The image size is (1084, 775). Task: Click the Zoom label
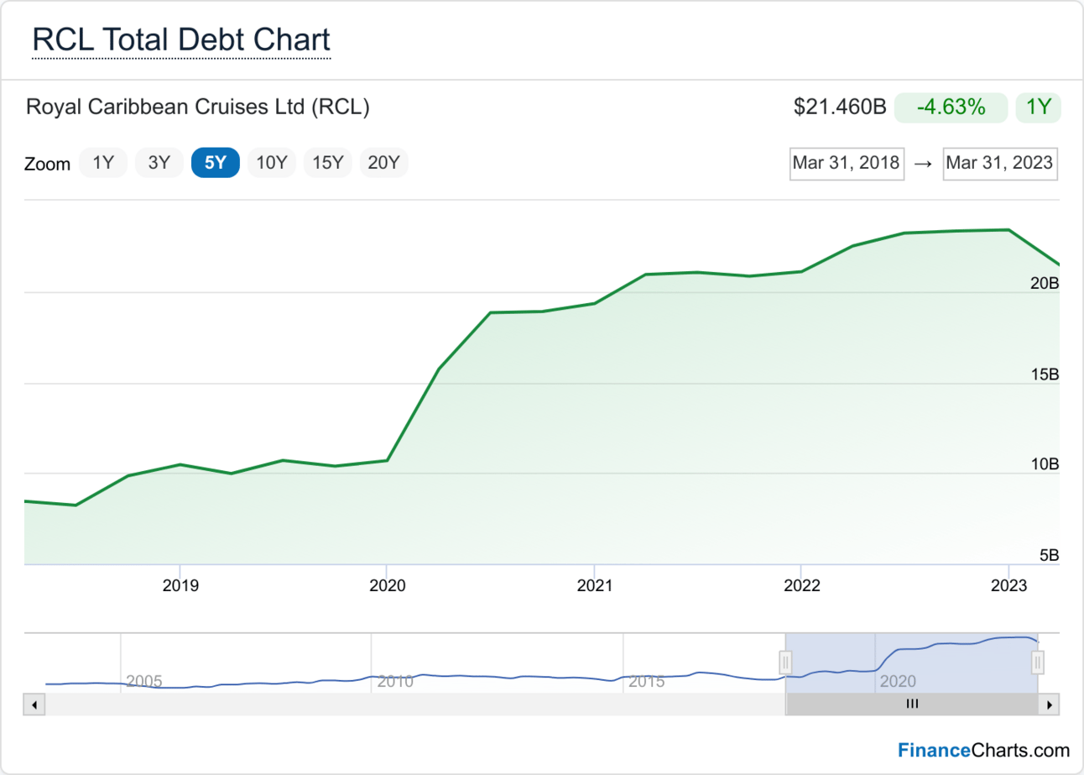(47, 164)
